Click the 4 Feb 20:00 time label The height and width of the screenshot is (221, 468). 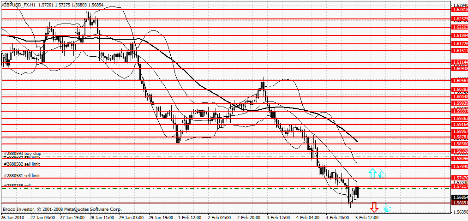click(337, 218)
